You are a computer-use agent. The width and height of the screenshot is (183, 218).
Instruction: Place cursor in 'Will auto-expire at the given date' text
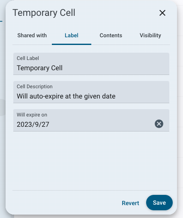click(66, 96)
